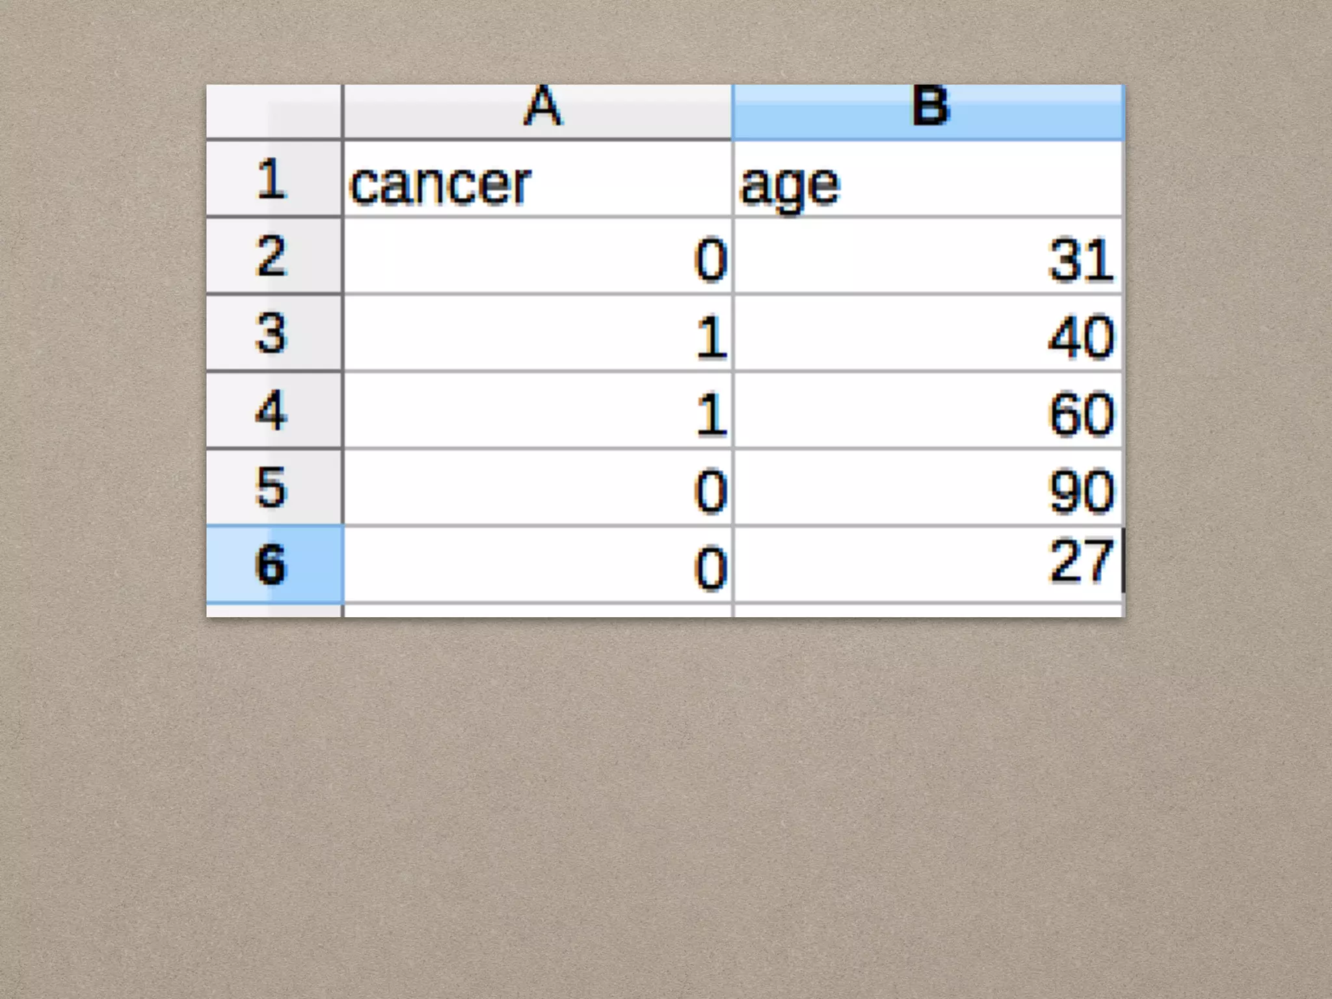The width and height of the screenshot is (1332, 999).
Task: Select cancer column cell in row 6
Action: [537, 564]
